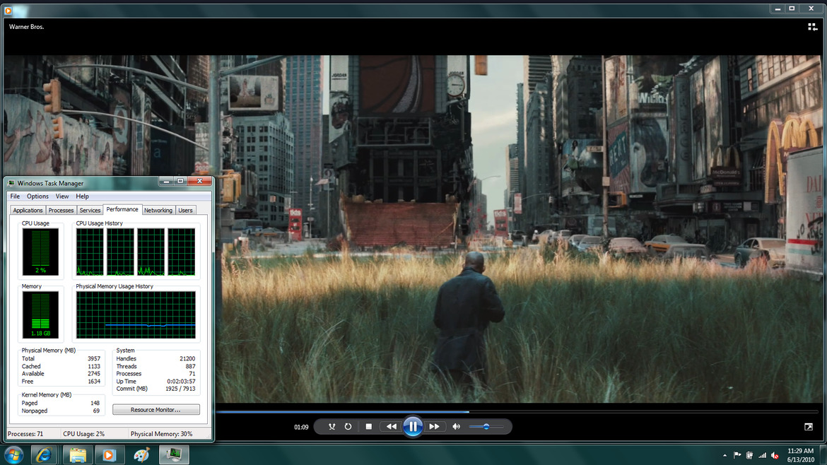827x465 pixels.
Task: Open Task Manager View menu
Action: coord(62,196)
